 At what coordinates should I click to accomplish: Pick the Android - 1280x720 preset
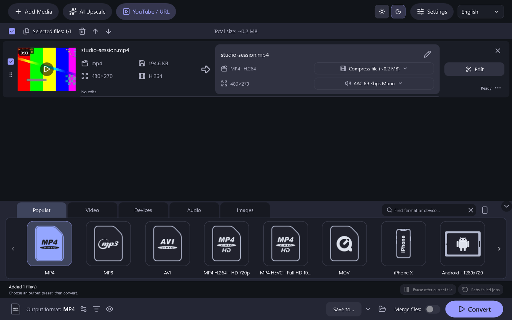pyautogui.click(x=462, y=244)
